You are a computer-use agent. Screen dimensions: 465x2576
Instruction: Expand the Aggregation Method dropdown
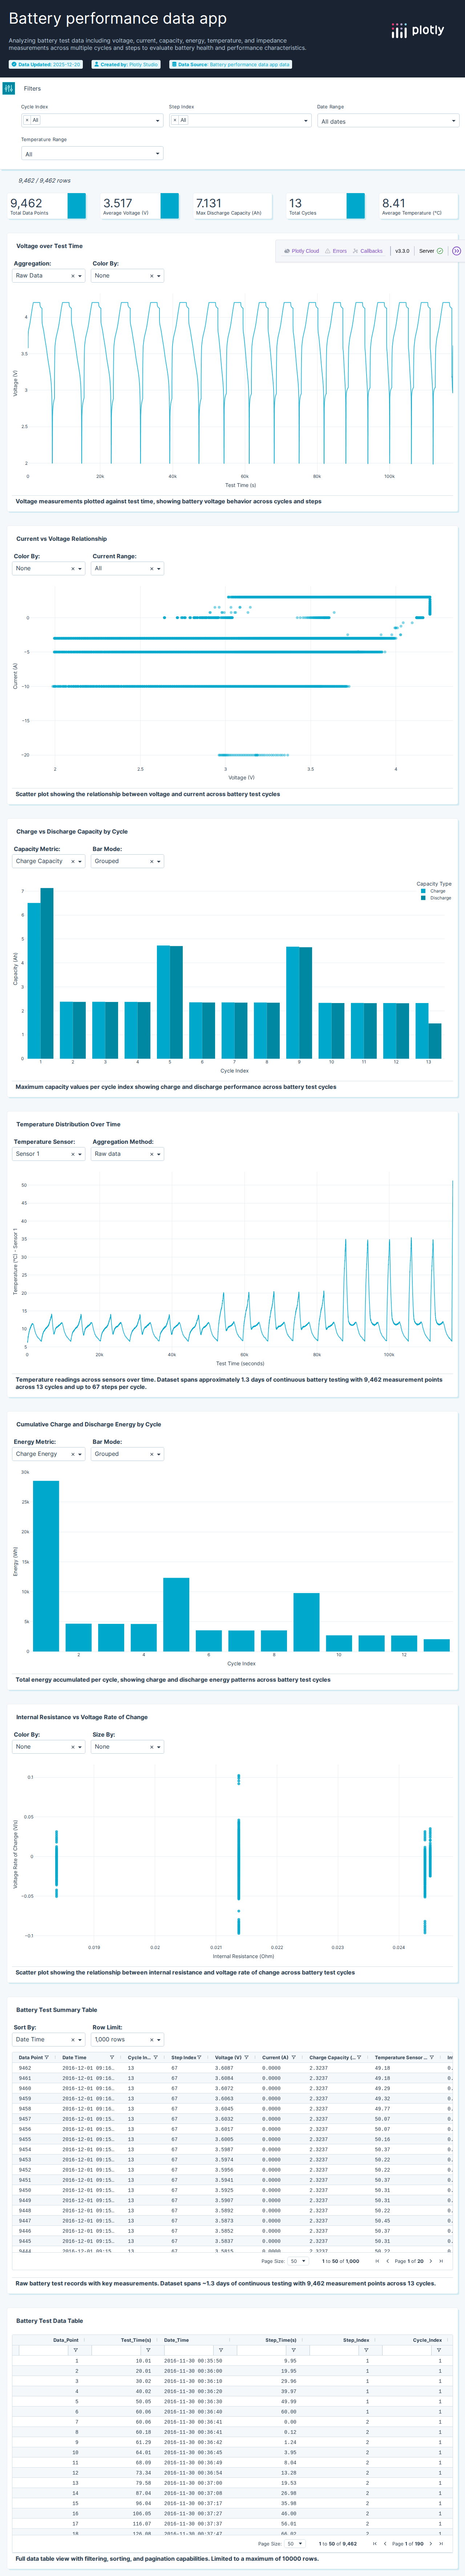(x=128, y=1154)
